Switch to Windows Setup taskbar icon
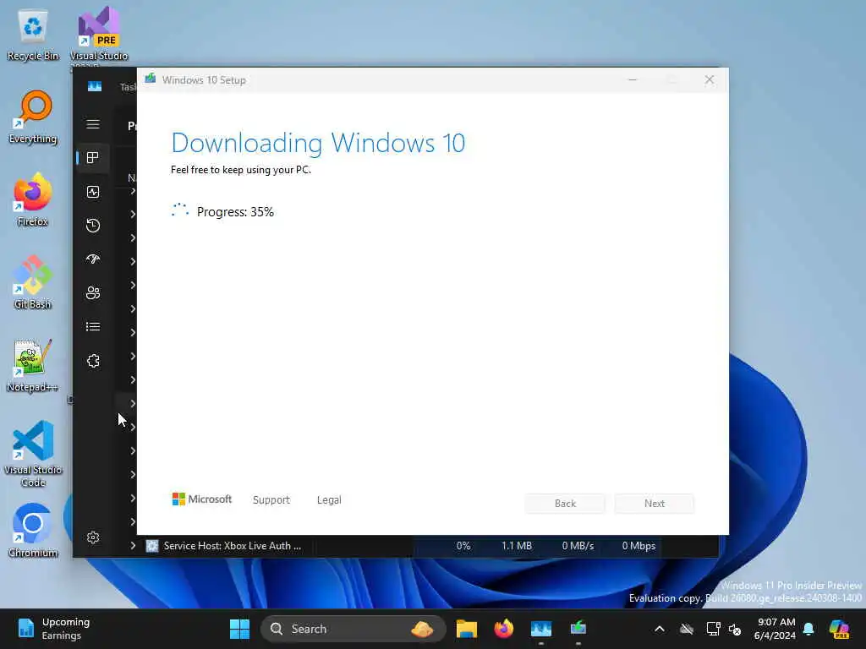 [578, 629]
